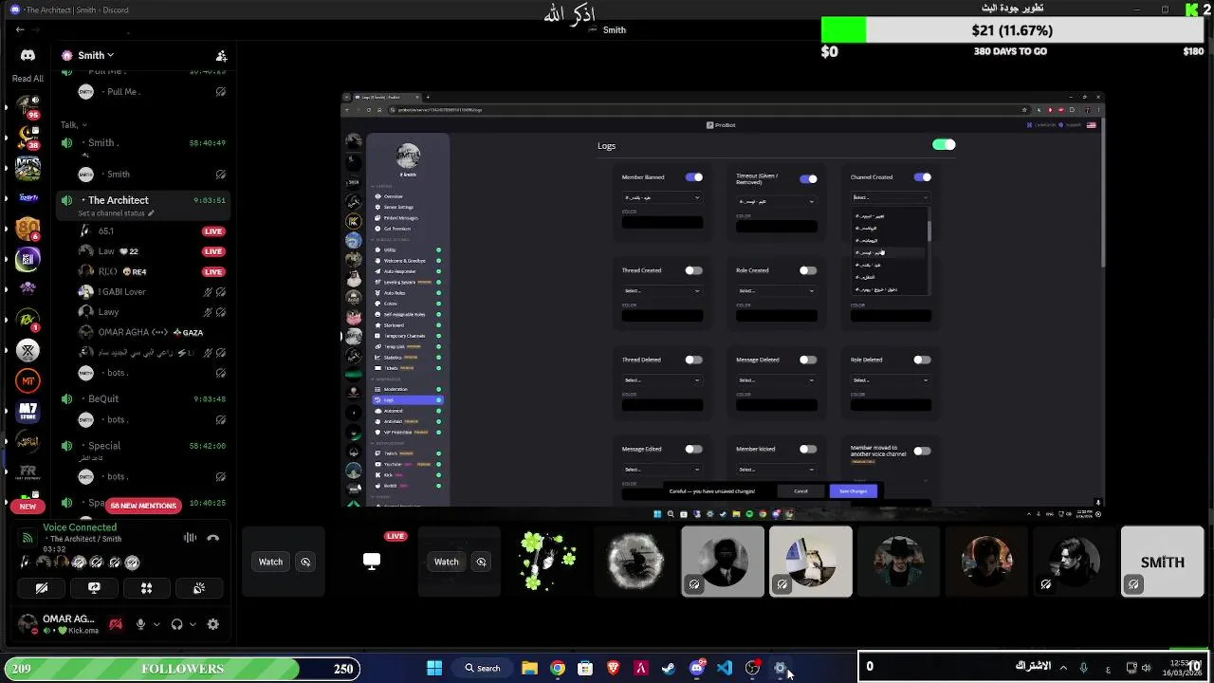Open Thread Created channel select
This screenshot has height=683, width=1214.
coord(662,290)
